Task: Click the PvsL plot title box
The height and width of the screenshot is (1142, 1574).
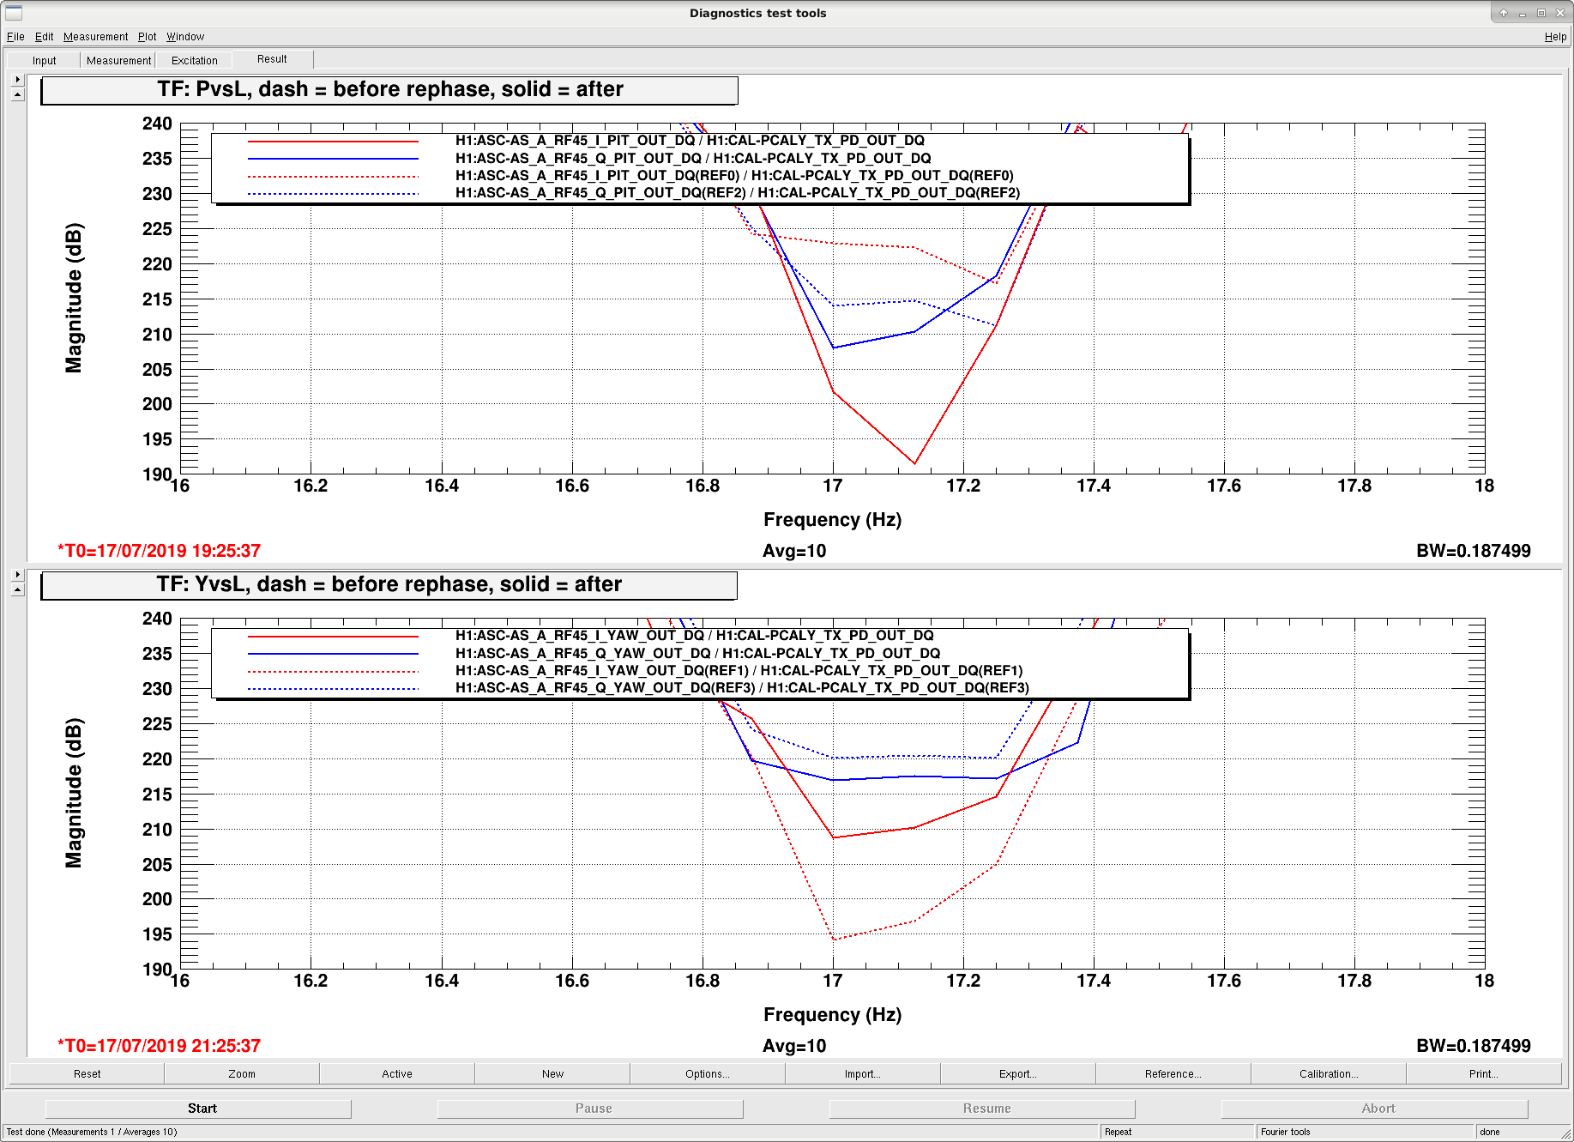Action: click(x=389, y=90)
